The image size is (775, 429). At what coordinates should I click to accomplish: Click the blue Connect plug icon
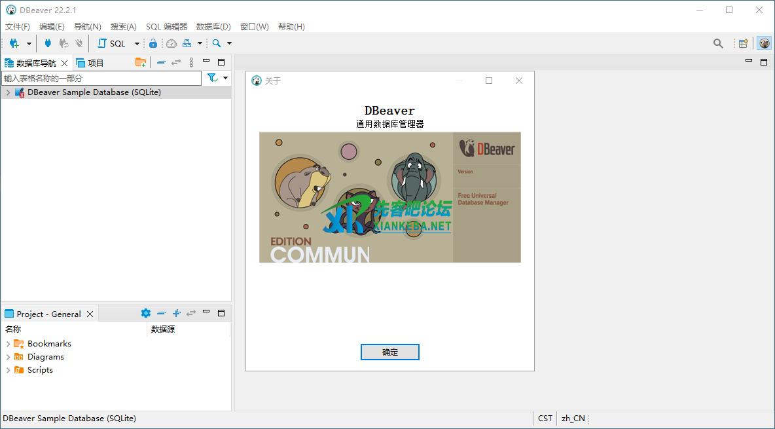[x=48, y=43]
